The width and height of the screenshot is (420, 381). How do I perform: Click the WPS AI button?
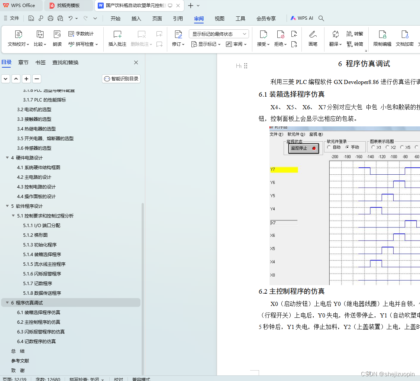(x=301, y=18)
